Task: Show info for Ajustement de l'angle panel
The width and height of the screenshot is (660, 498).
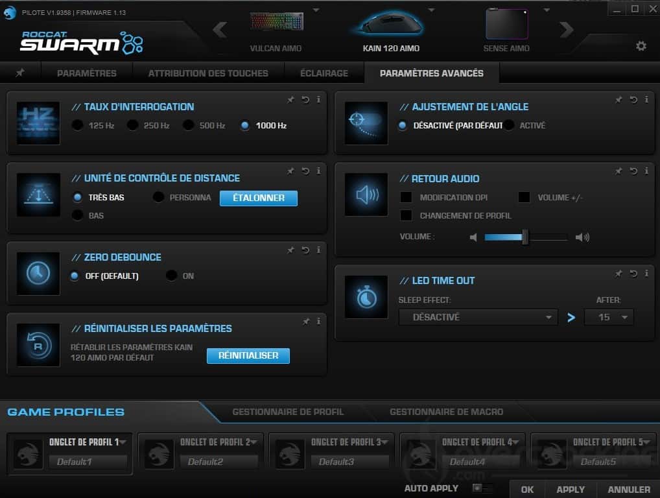Action: click(x=646, y=99)
